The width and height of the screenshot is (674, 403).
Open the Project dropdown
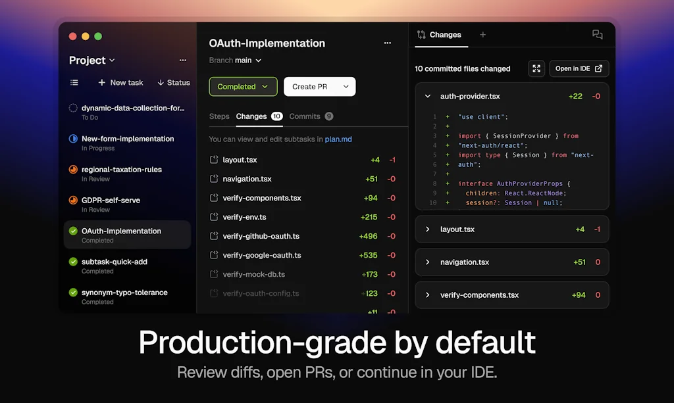point(92,60)
